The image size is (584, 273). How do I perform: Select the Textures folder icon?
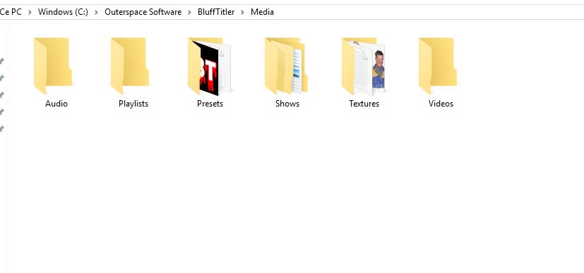363,66
